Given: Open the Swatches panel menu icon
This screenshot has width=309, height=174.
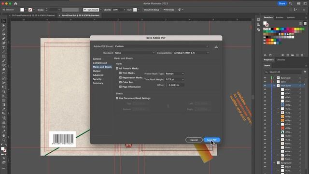Looking at the screenshot, I should point(306,17).
